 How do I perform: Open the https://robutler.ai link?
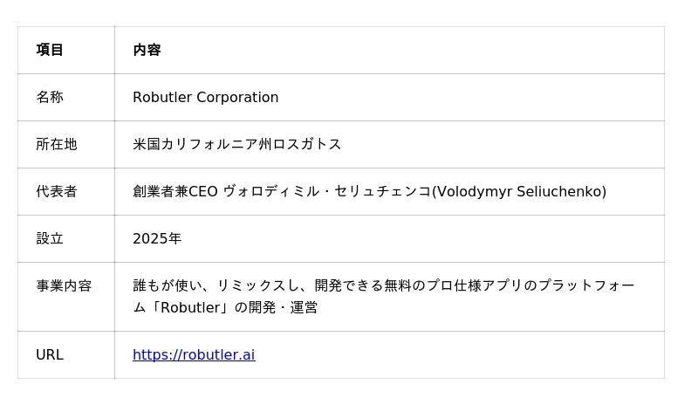point(194,354)
